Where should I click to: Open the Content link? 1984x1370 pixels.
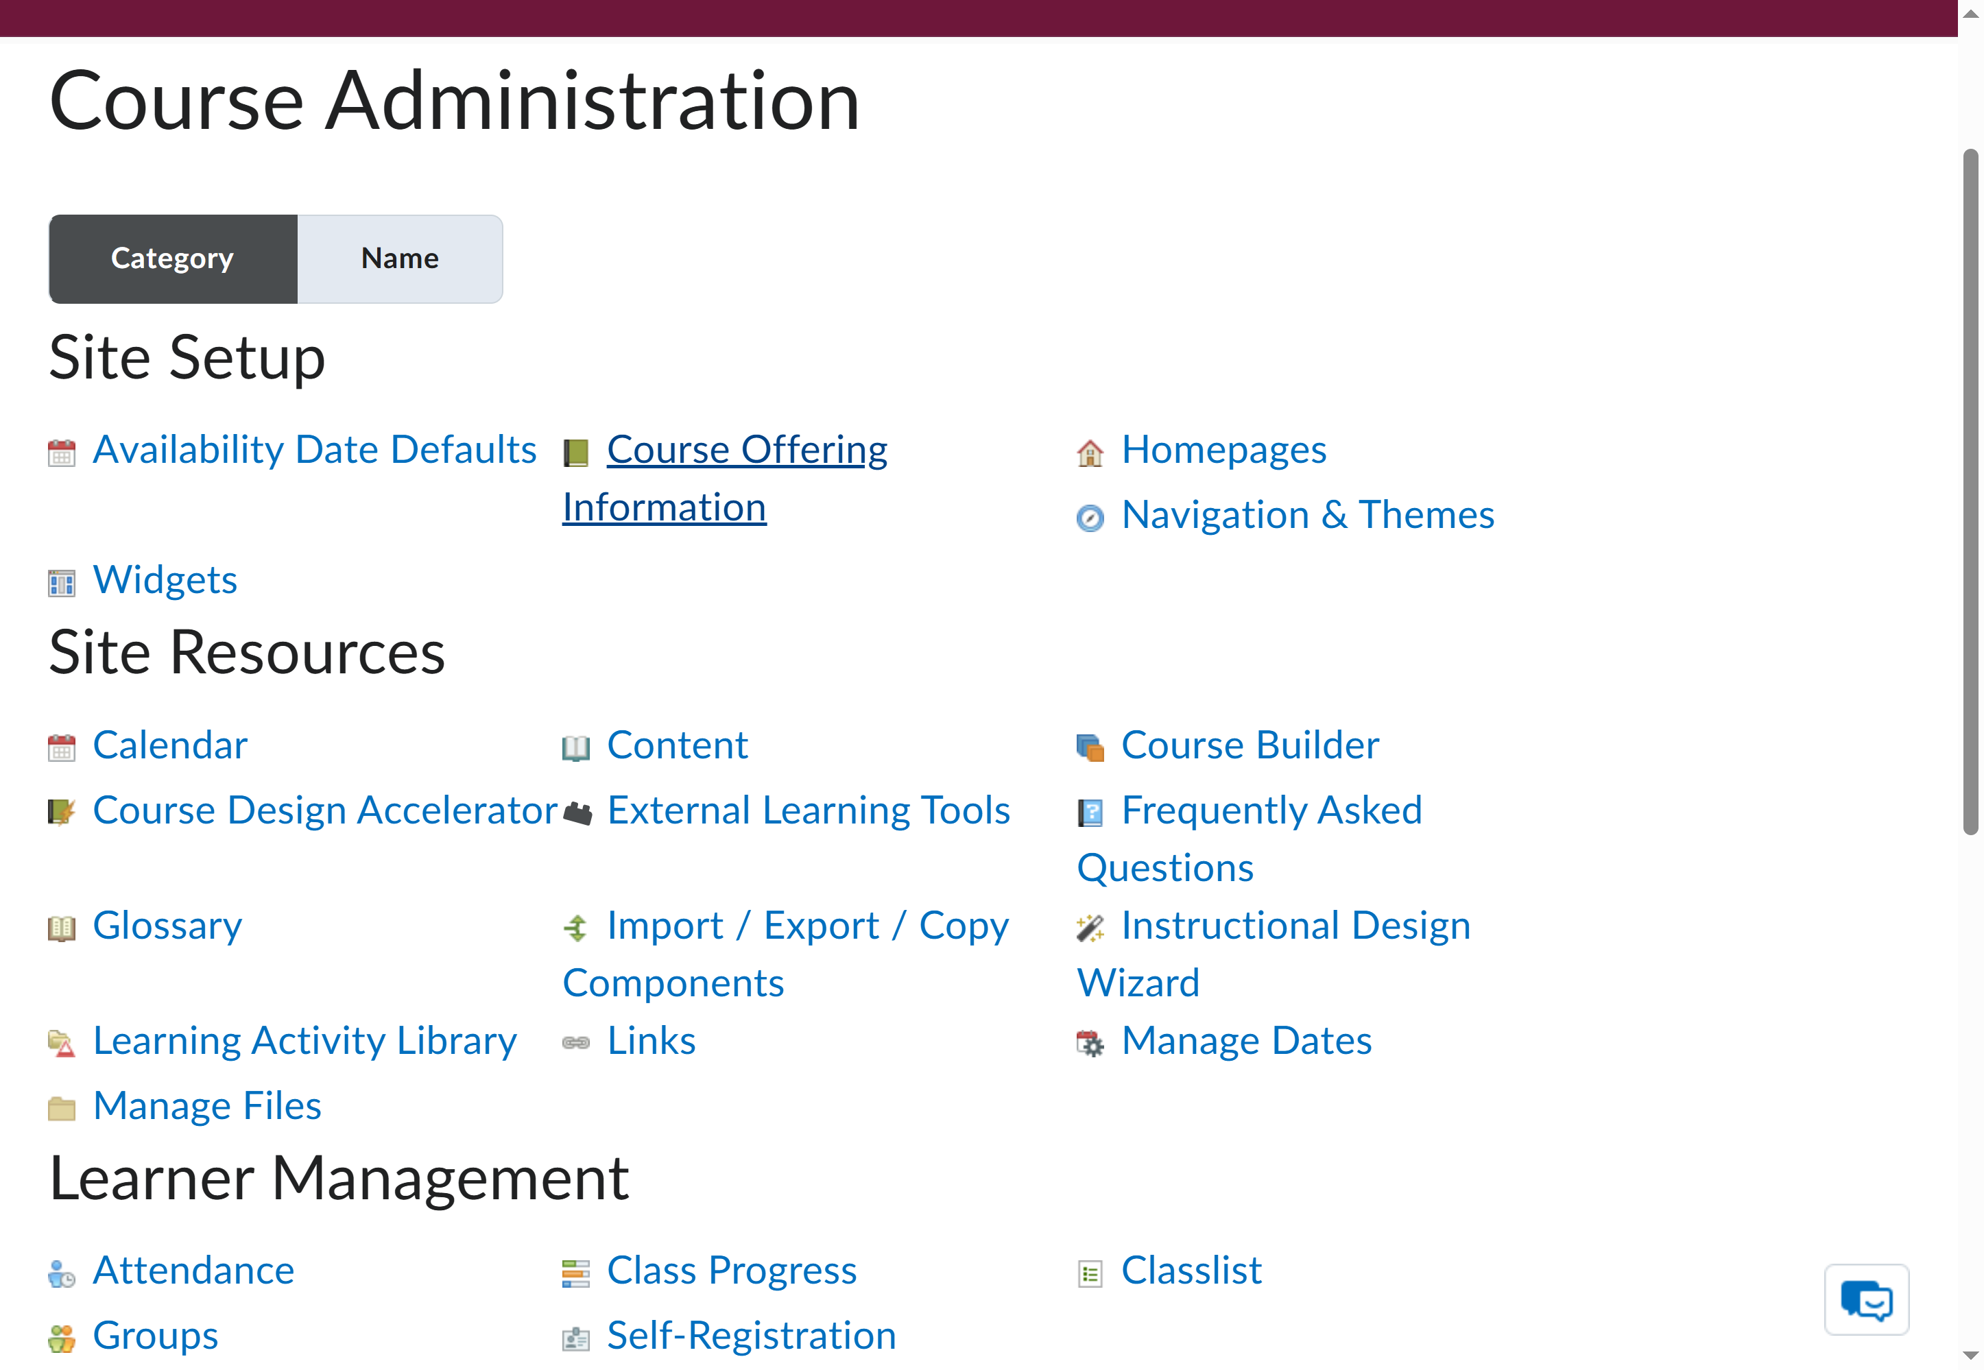point(678,744)
